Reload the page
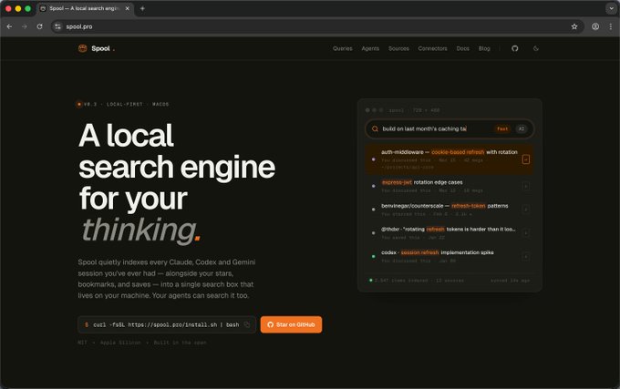This screenshot has width=620, height=389. (x=39, y=26)
